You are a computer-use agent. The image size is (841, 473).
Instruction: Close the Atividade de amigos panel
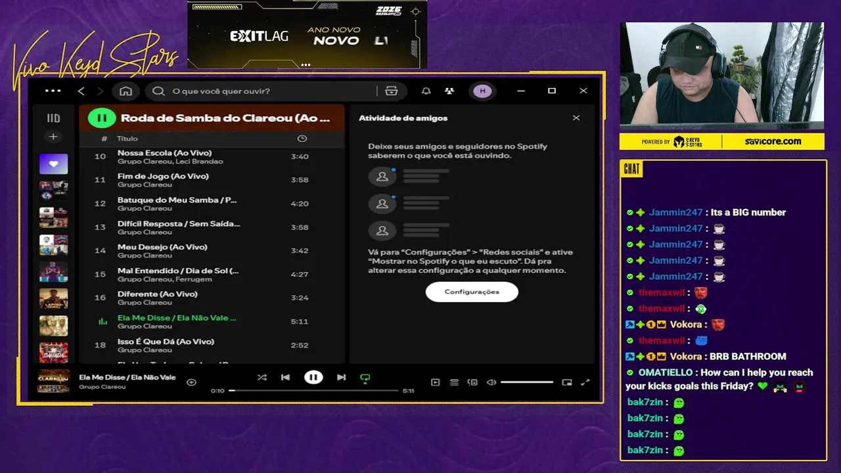pyautogui.click(x=576, y=118)
